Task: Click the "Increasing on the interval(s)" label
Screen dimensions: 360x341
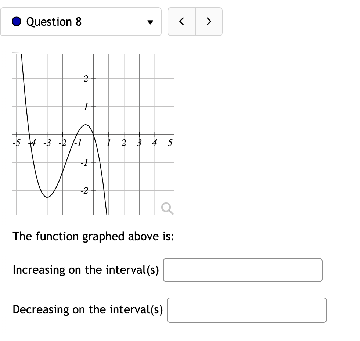Action: [86, 270]
